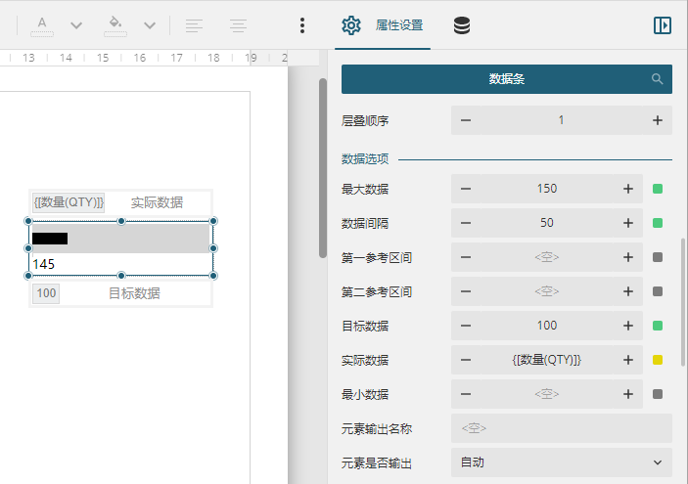
Task: Click the black data bar on canvas
Action: click(x=50, y=238)
